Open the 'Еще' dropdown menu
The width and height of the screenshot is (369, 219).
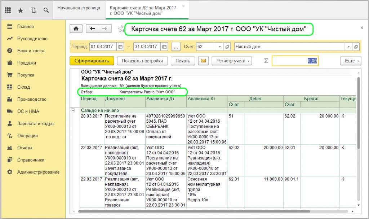[351, 61]
